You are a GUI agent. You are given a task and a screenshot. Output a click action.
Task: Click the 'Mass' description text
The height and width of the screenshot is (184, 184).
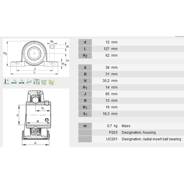click(126, 126)
